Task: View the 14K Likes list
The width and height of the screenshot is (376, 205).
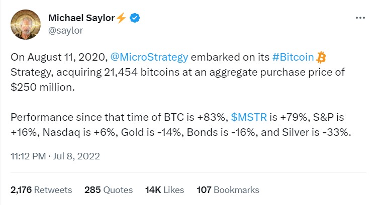Action: click(x=164, y=190)
